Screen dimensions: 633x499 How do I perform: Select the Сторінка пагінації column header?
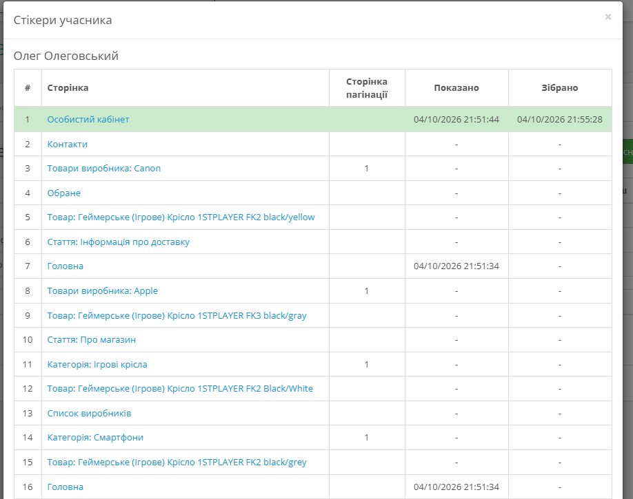coord(367,88)
